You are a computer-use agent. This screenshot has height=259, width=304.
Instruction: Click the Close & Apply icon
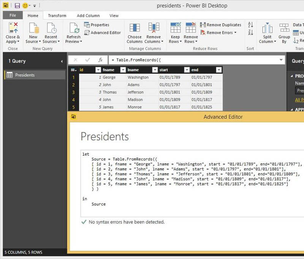pos(13,27)
